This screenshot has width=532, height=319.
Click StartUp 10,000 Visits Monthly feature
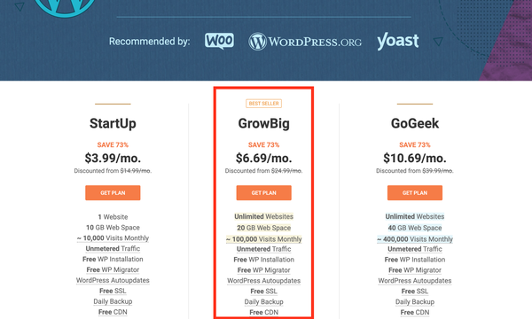click(113, 238)
